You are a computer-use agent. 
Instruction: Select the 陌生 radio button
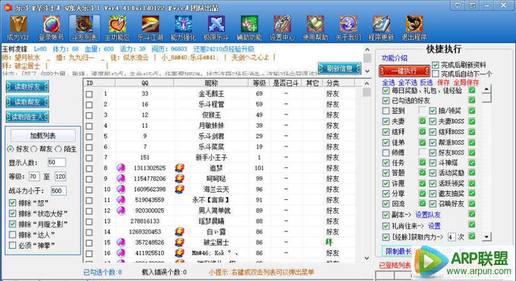point(58,149)
